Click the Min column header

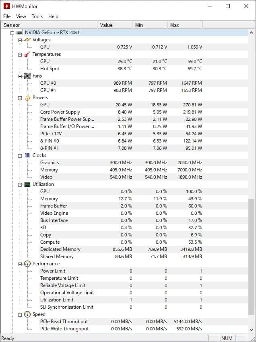click(150, 25)
